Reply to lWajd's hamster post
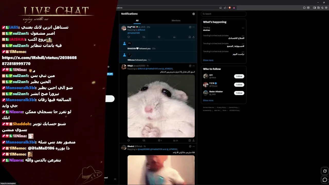 pos(129,141)
